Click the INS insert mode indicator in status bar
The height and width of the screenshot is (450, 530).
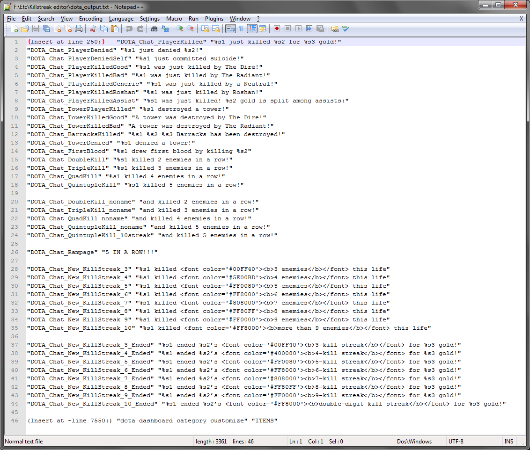(509, 441)
